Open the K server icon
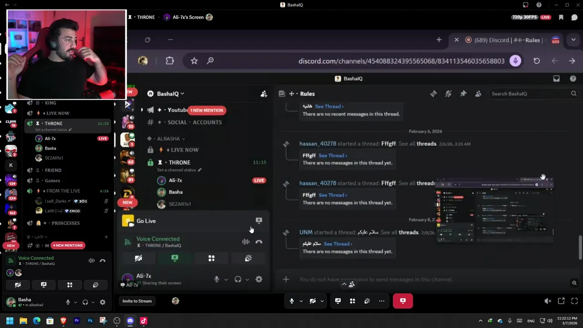Screen dimensions: 583x328 tap(11, 165)
